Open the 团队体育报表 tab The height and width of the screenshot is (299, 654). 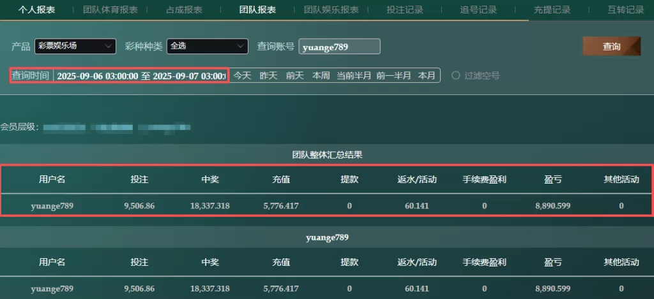pyautogui.click(x=110, y=10)
